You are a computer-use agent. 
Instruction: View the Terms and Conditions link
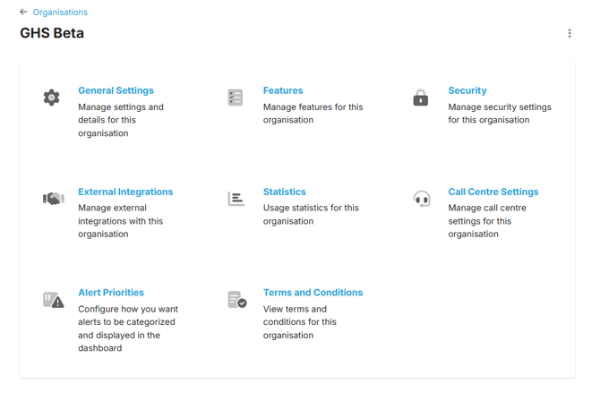(x=313, y=293)
